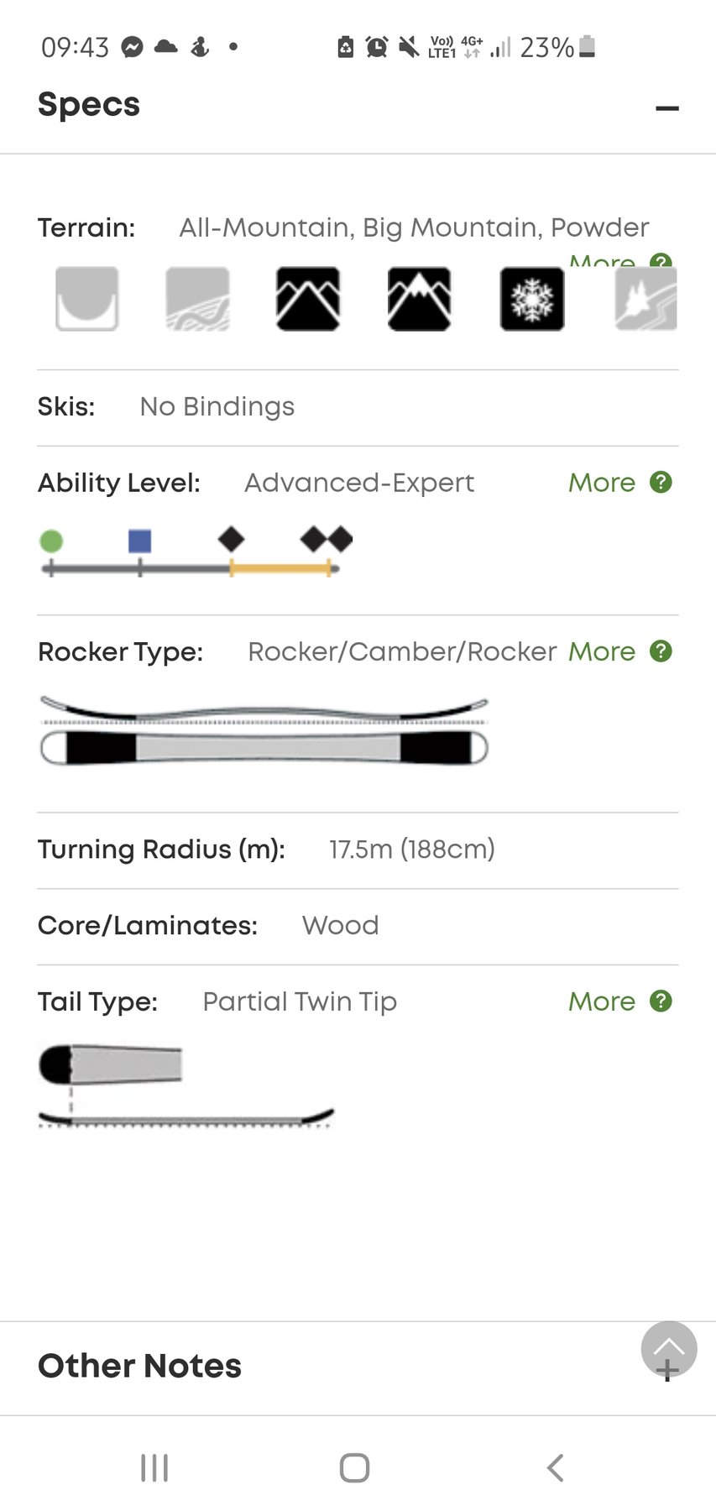This screenshot has width=716, height=1511.
Task: Tap the first greyed-out terrain icon
Action: (x=87, y=299)
